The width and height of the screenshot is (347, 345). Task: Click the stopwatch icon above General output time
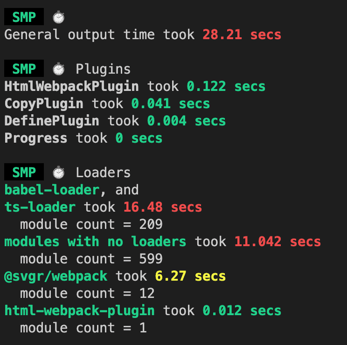[x=58, y=17]
